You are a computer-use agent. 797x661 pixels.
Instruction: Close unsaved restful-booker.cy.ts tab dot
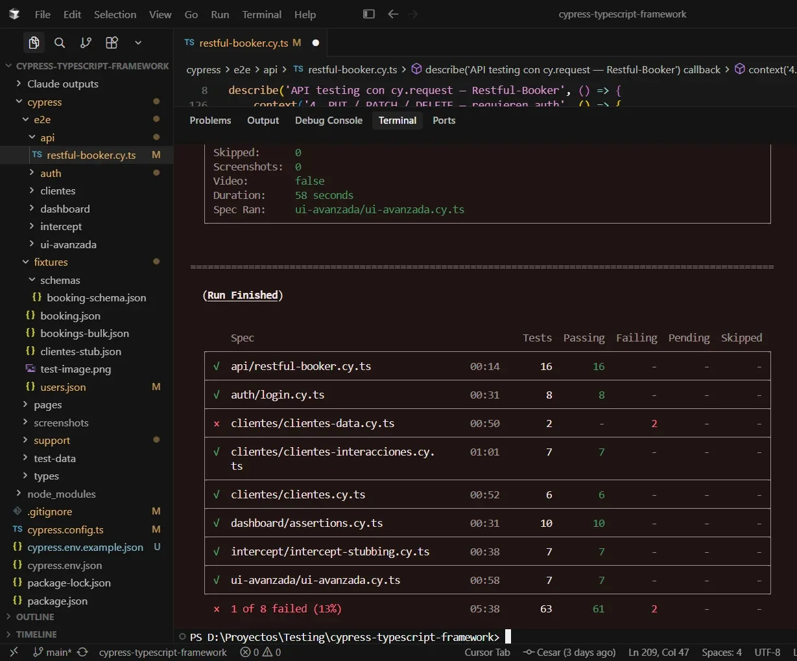316,43
